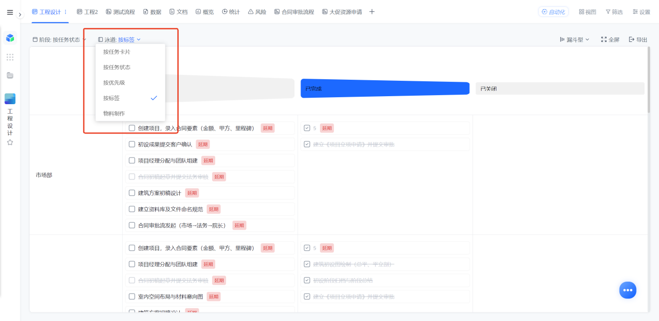Open the blue floating three-dot button
Screen dimensions: 659x321
tap(628, 290)
